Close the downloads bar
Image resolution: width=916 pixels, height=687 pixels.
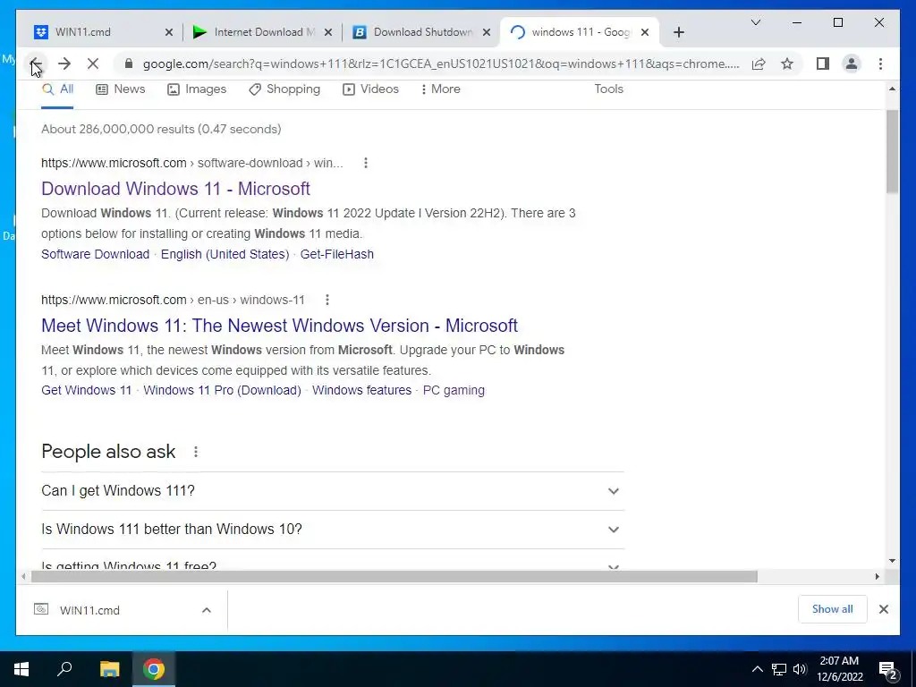coord(883,609)
